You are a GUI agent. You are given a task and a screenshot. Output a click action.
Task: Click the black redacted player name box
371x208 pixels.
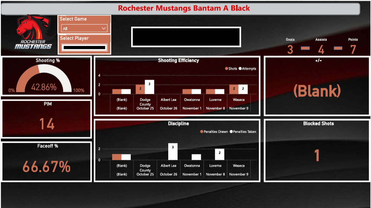pos(186,37)
